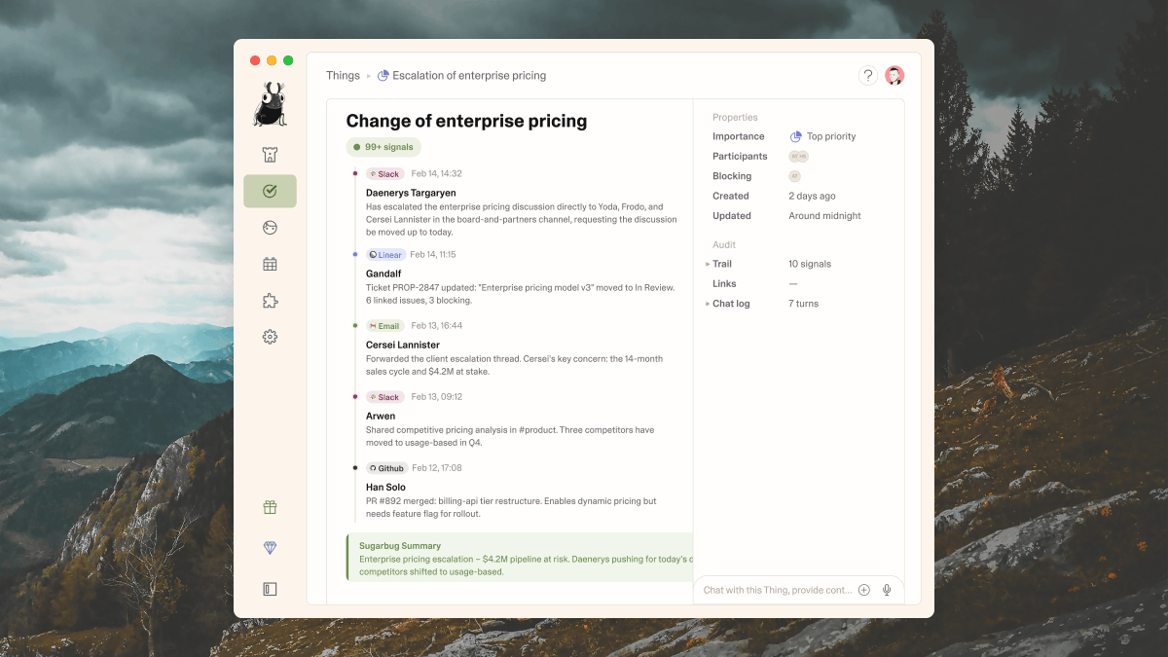This screenshot has width=1168, height=657.
Task: Click the Cersei Lannister signal name
Action: click(x=403, y=345)
